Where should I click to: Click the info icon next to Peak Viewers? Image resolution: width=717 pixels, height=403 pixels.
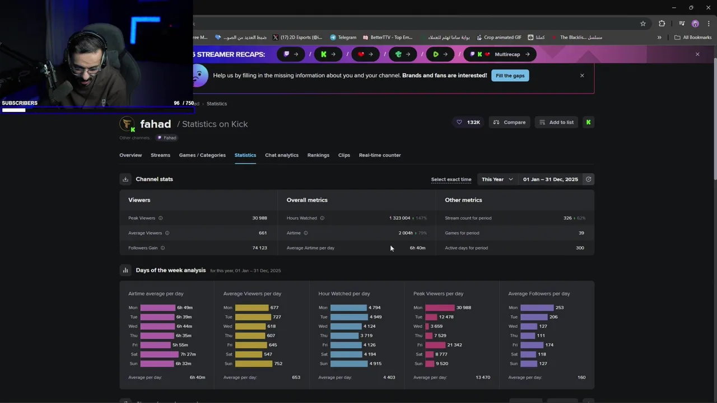coord(160,218)
